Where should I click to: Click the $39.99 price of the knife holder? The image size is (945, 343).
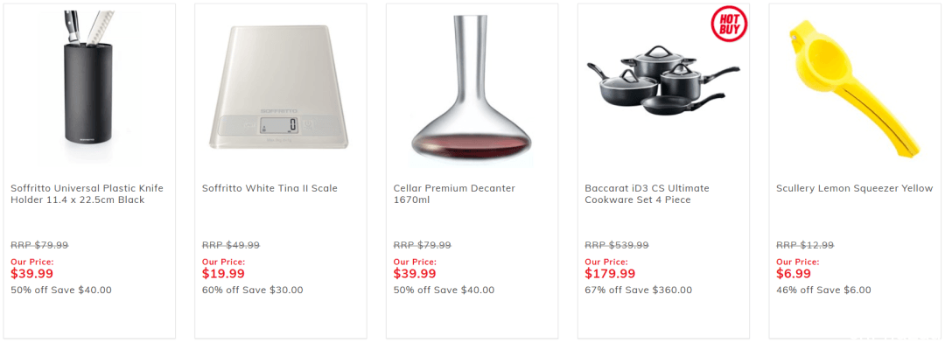(x=32, y=274)
